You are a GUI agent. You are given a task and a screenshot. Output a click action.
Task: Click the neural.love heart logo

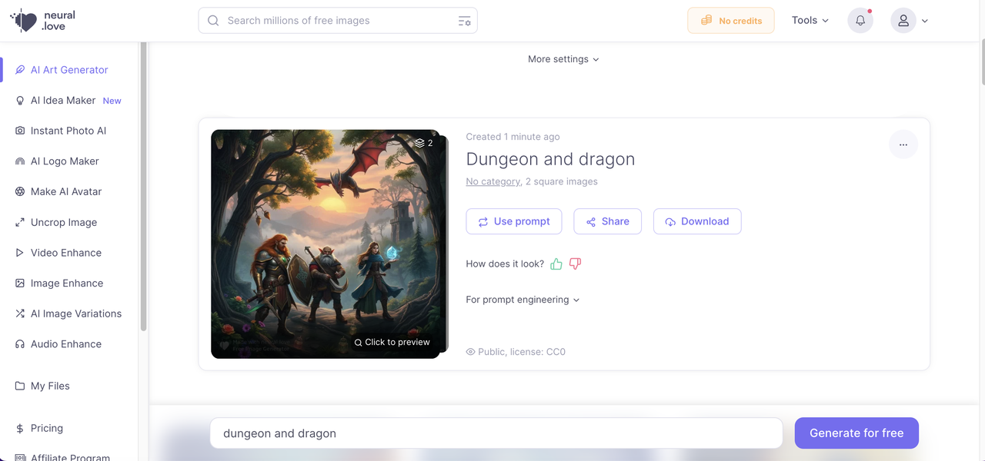(x=24, y=21)
